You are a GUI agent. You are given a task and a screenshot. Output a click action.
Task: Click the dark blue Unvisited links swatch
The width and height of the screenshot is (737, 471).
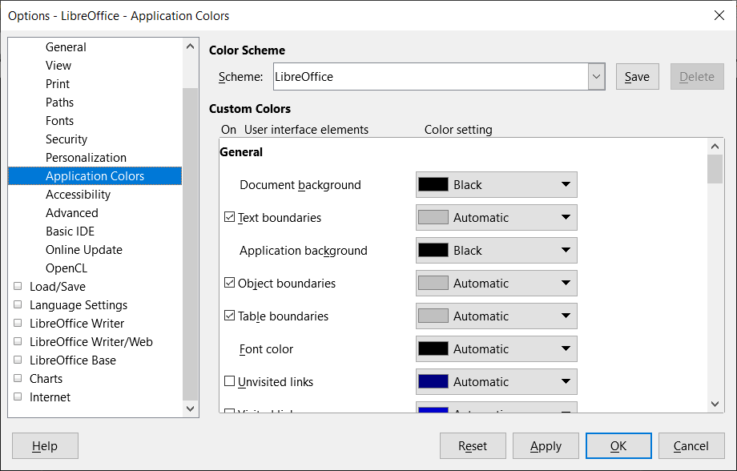[433, 382]
